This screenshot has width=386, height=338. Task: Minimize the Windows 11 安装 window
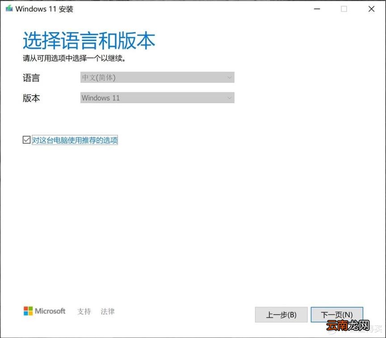tap(317, 9)
